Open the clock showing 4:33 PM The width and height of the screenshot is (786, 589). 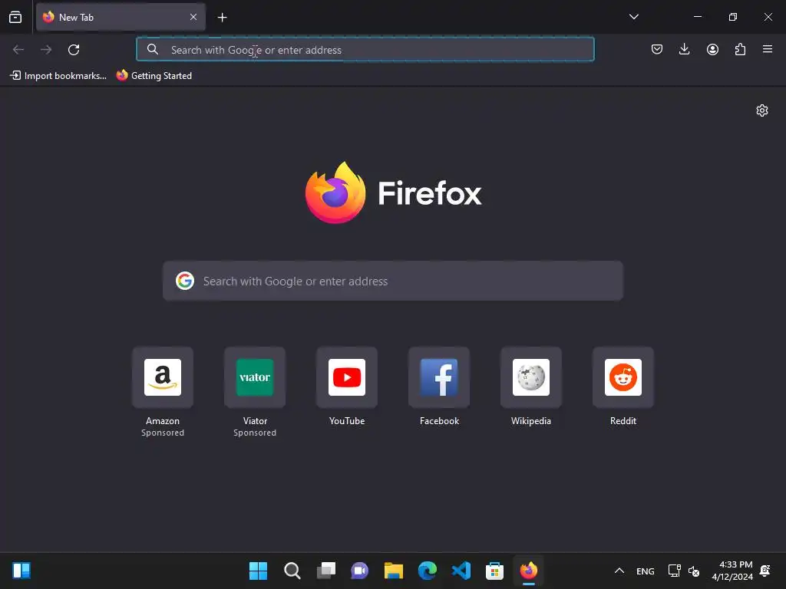(x=732, y=571)
